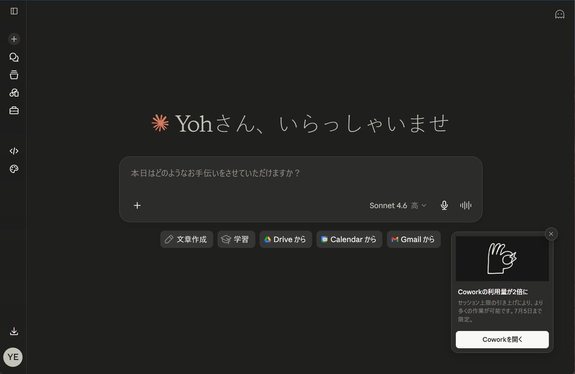Open the artifacts shapes icon
Viewport: 575px width, 374px height.
point(14,93)
